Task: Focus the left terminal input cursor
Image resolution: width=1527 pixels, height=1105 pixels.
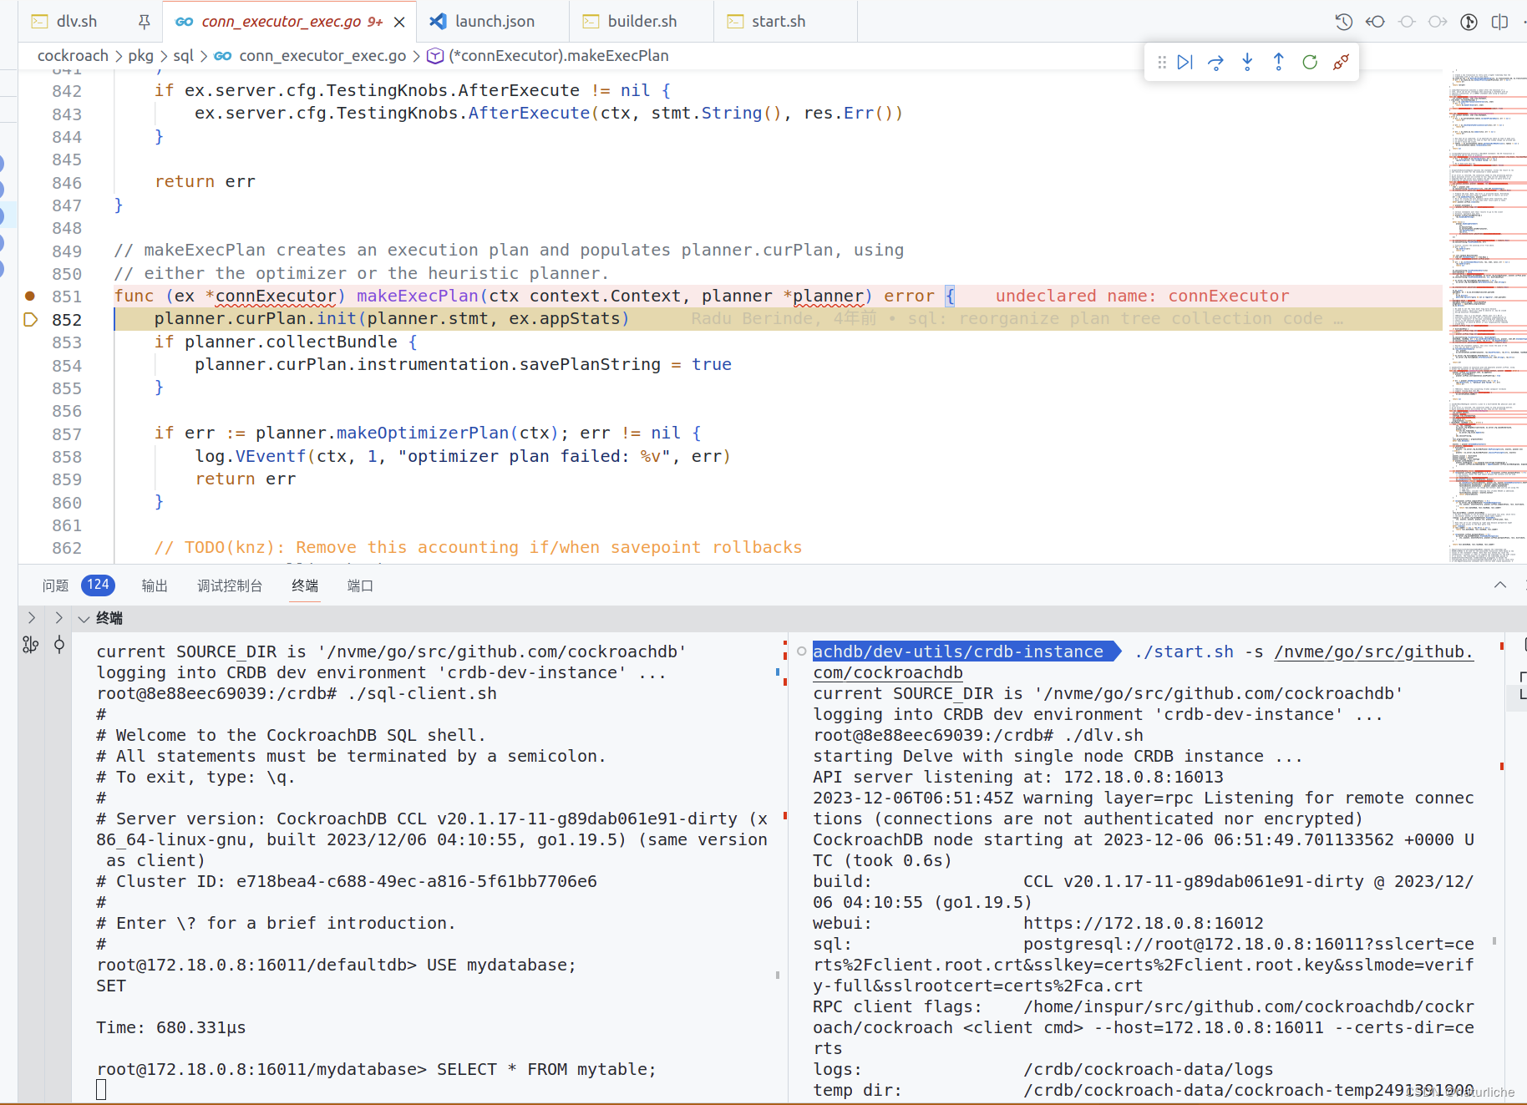Action: tap(101, 1089)
